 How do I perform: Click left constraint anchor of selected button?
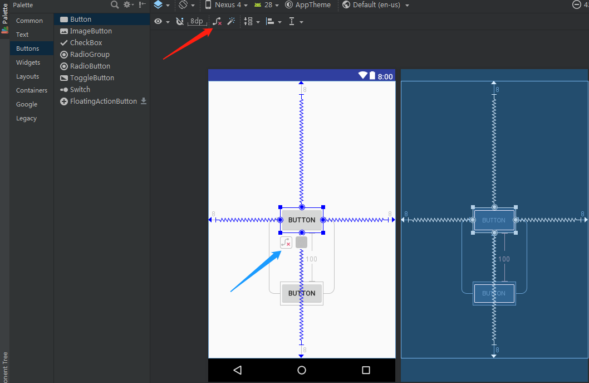tap(280, 220)
